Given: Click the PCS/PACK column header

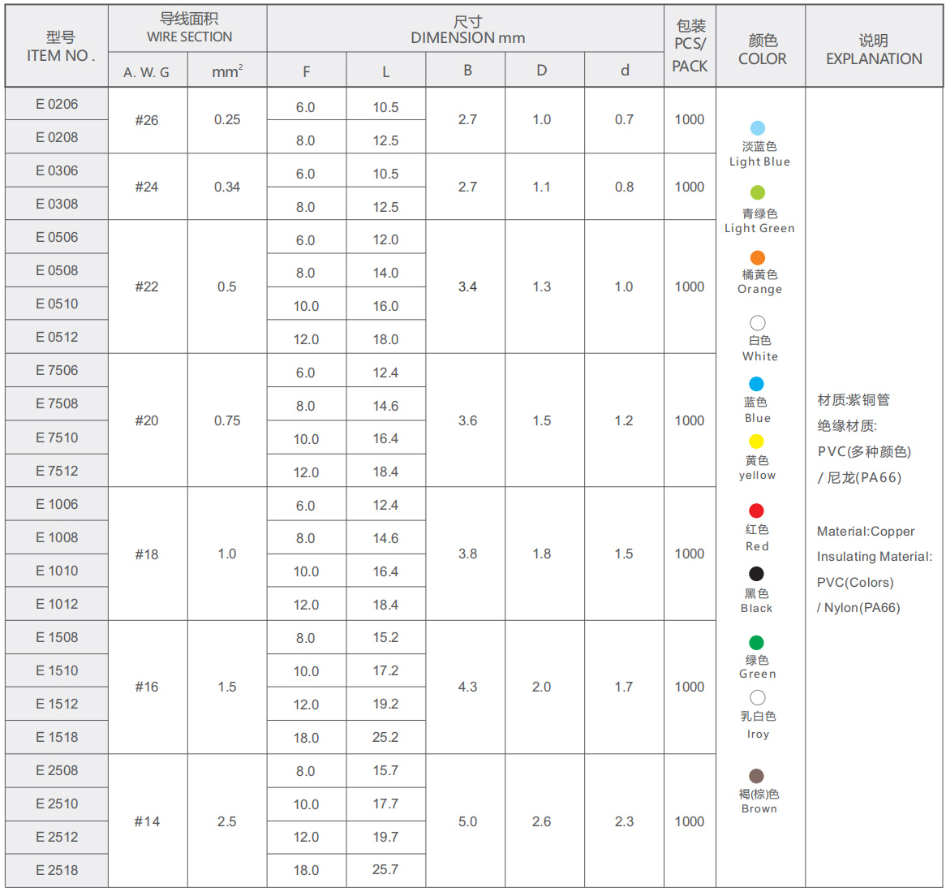Looking at the screenshot, I should 690,46.
